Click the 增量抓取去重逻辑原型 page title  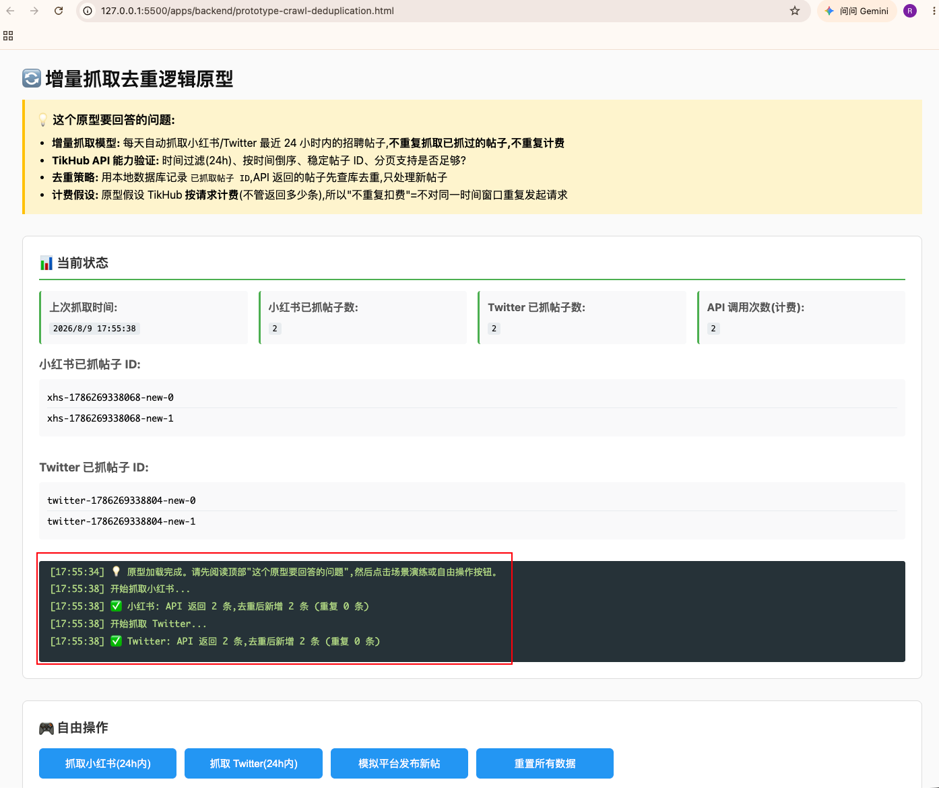coord(139,79)
